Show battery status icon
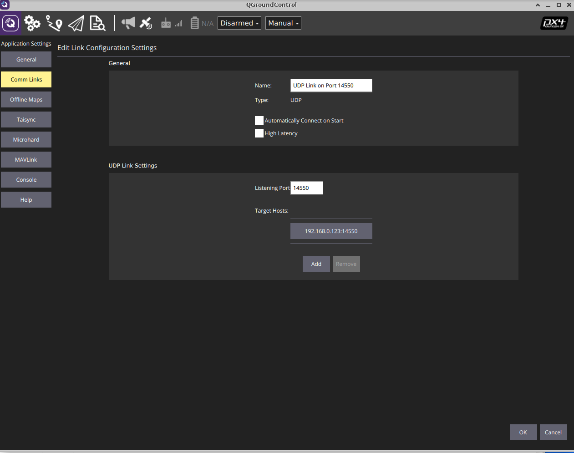This screenshot has width=574, height=453. (x=194, y=23)
